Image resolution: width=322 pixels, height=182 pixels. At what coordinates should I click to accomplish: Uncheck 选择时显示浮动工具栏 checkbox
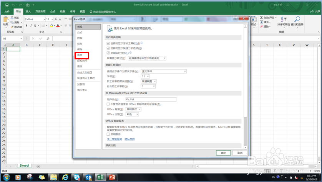point(108,43)
